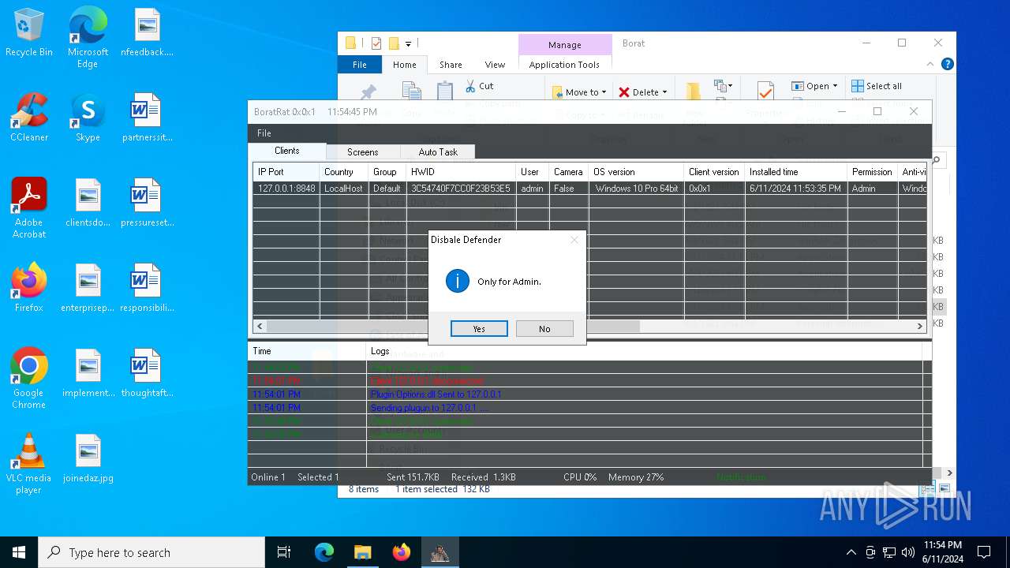Select enterprisep image file on desktop
Viewport: 1010px width, 568px height.
[x=88, y=289]
